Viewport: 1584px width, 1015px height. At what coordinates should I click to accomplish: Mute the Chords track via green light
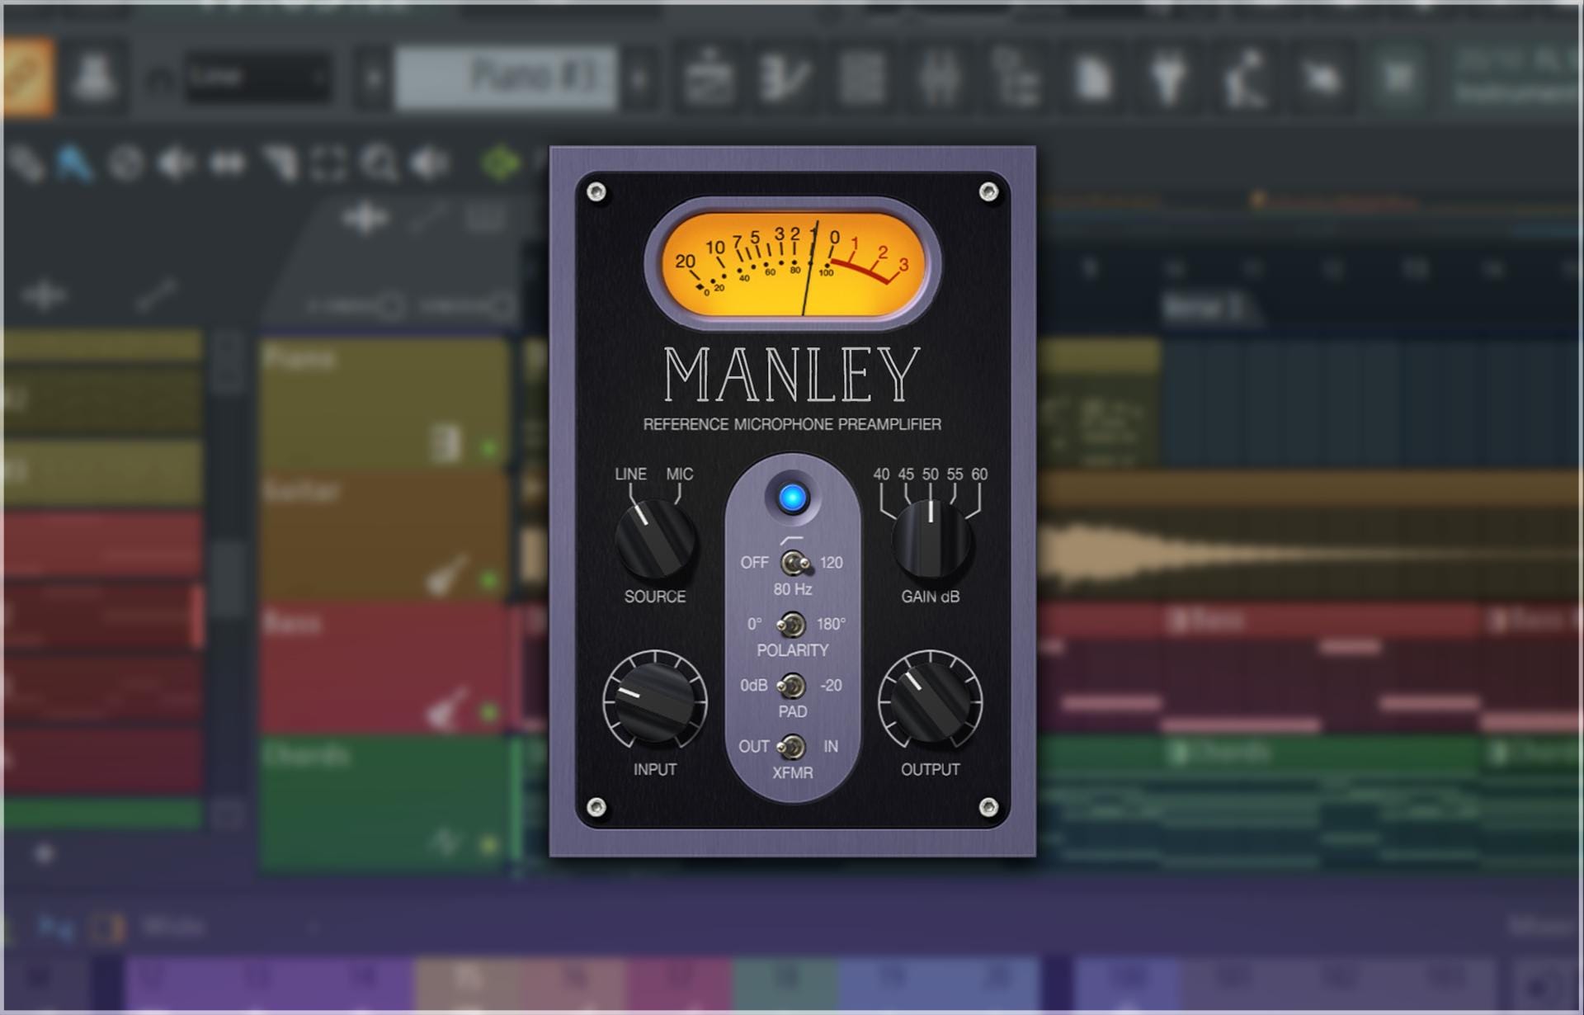point(488,844)
